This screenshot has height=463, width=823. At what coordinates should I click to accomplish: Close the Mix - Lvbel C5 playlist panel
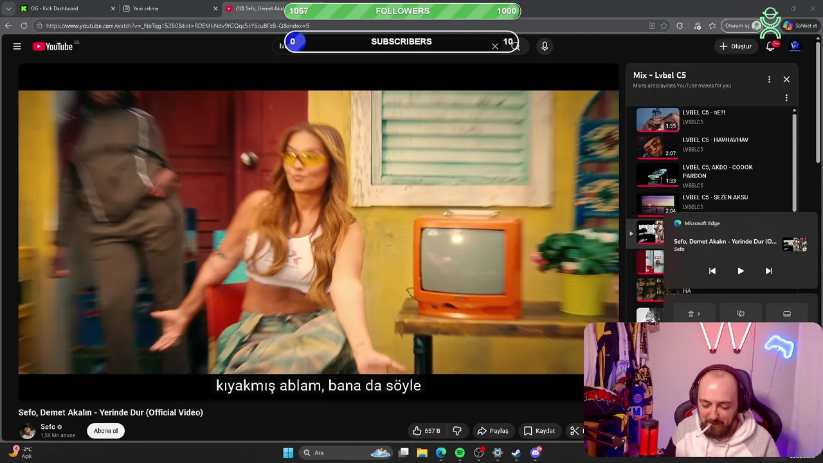[786, 79]
